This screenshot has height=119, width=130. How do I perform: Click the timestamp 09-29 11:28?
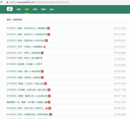coord(120,90)
